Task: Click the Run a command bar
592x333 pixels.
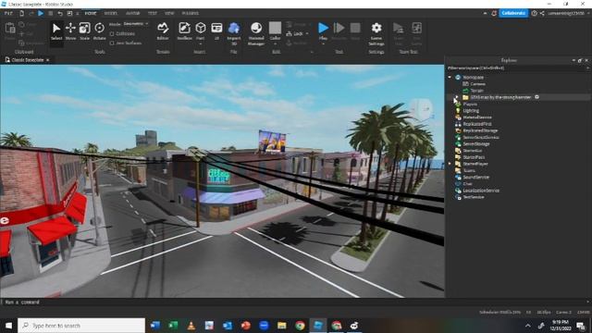Action: pyautogui.click(x=294, y=302)
